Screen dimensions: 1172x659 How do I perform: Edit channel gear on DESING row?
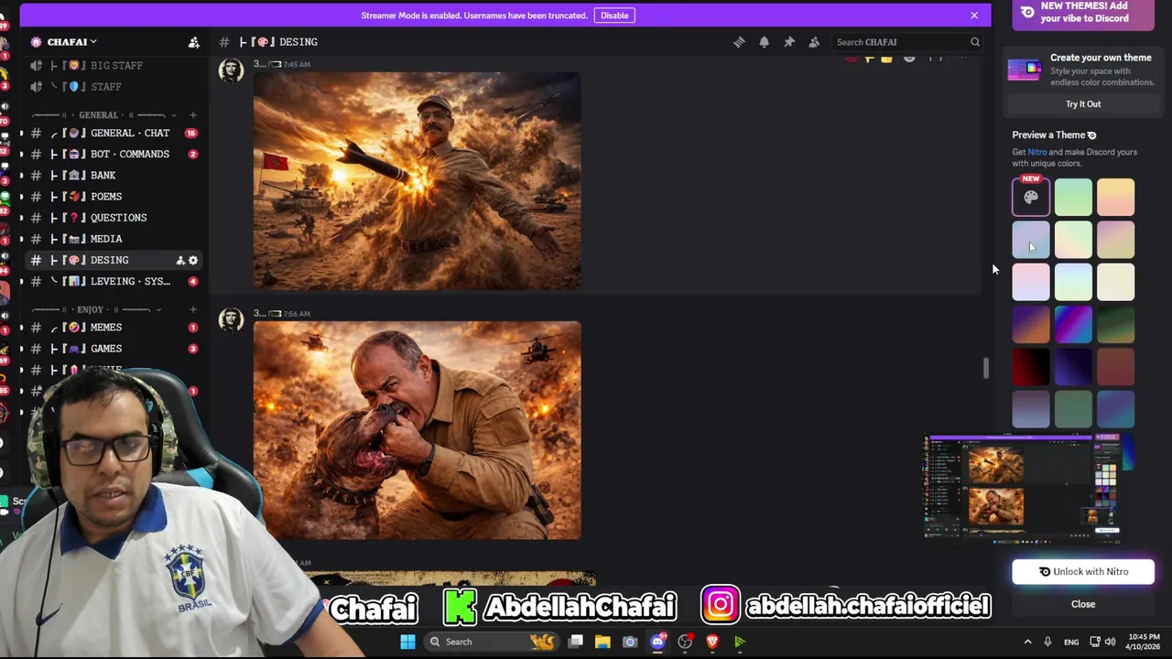click(x=193, y=261)
